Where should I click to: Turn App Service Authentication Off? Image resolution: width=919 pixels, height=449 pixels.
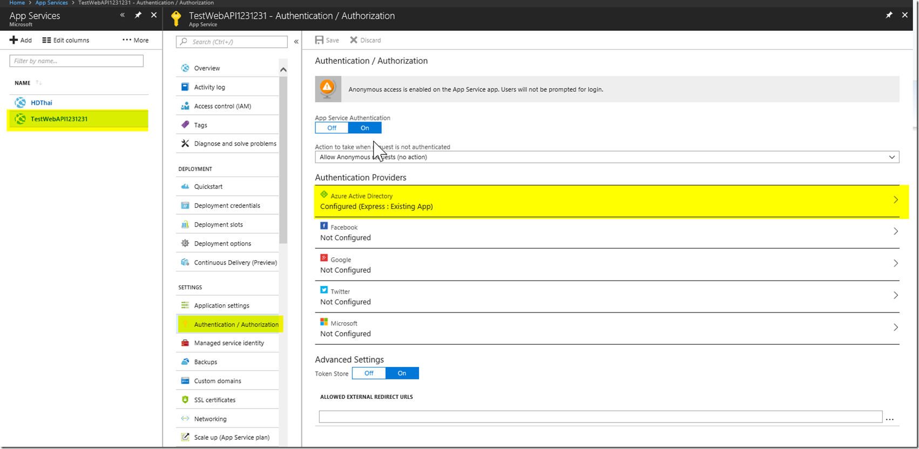pyautogui.click(x=332, y=128)
